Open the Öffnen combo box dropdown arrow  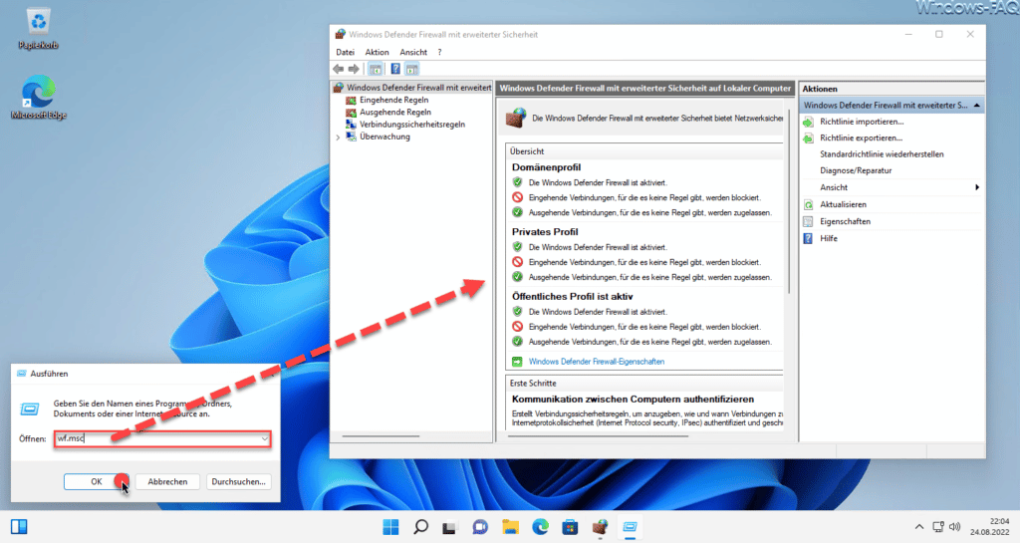tap(264, 439)
